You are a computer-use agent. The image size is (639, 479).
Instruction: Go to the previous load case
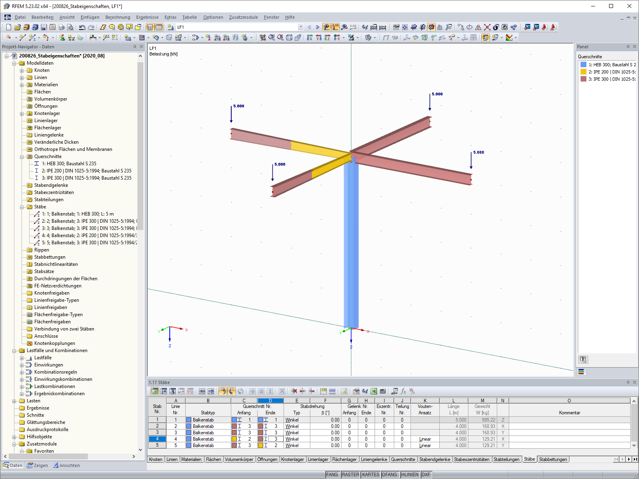(x=309, y=27)
